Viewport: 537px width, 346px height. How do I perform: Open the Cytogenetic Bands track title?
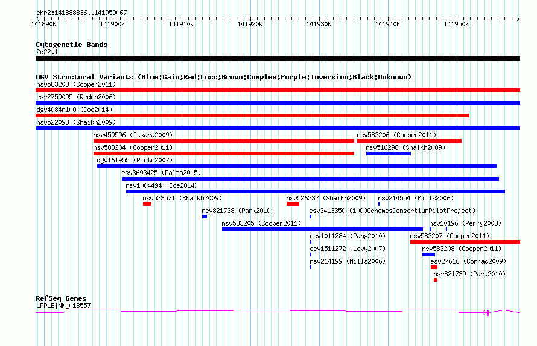[72, 45]
